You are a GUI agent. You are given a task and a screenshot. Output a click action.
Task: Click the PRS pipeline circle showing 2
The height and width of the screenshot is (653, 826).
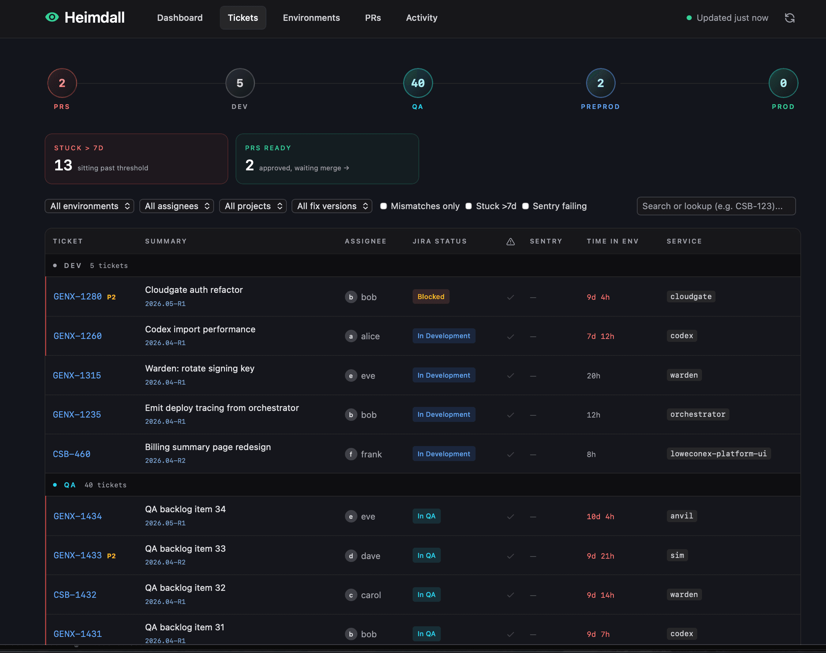pos(62,83)
